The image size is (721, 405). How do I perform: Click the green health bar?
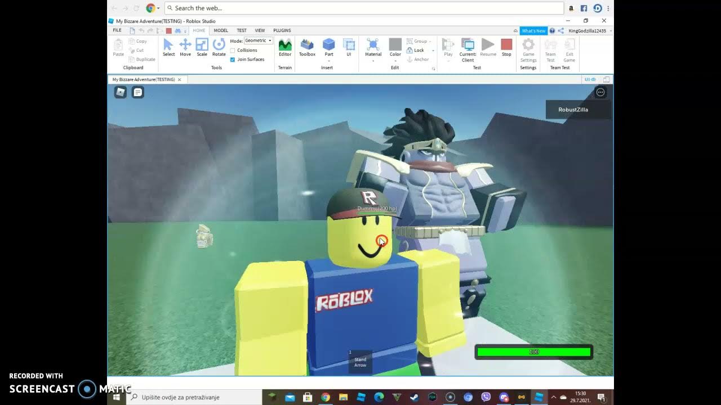tap(534, 352)
